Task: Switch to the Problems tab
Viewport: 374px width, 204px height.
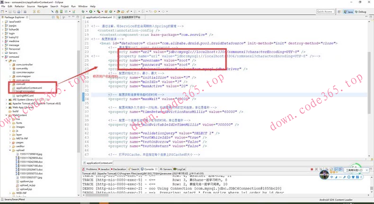Action: 90,169
